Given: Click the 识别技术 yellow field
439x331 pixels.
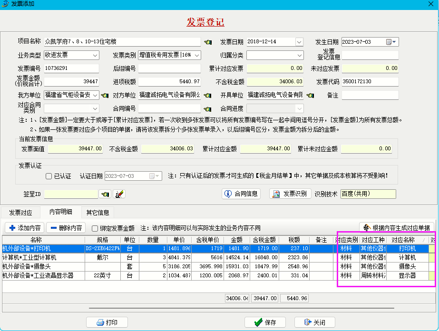Looking at the screenshot, I should [x=368, y=194].
